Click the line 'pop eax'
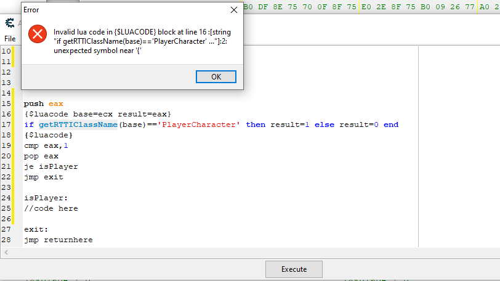500x281 pixels. click(x=41, y=157)
